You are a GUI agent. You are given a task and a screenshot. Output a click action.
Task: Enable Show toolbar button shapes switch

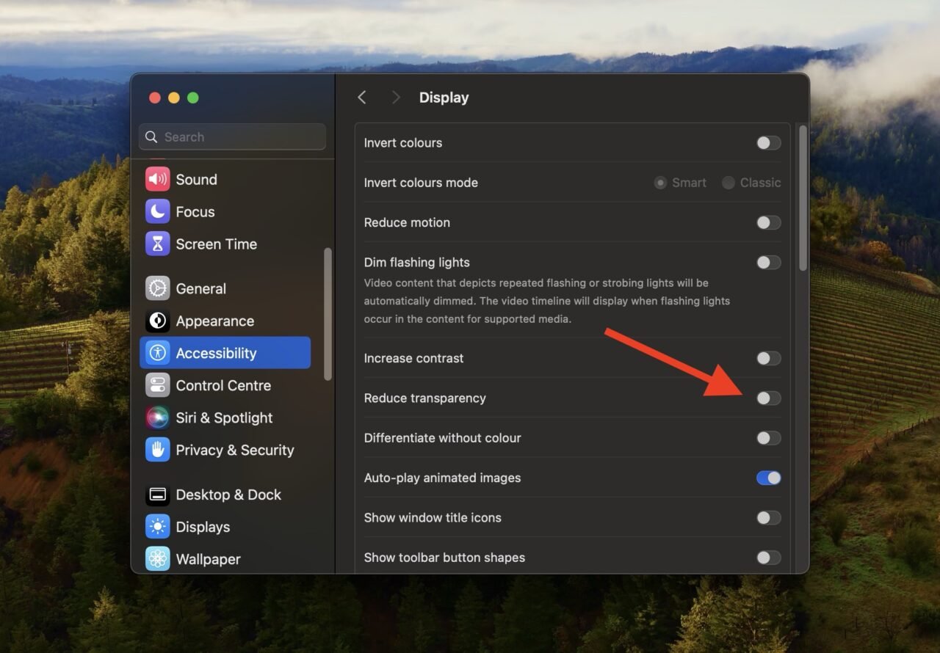[769, 558]
